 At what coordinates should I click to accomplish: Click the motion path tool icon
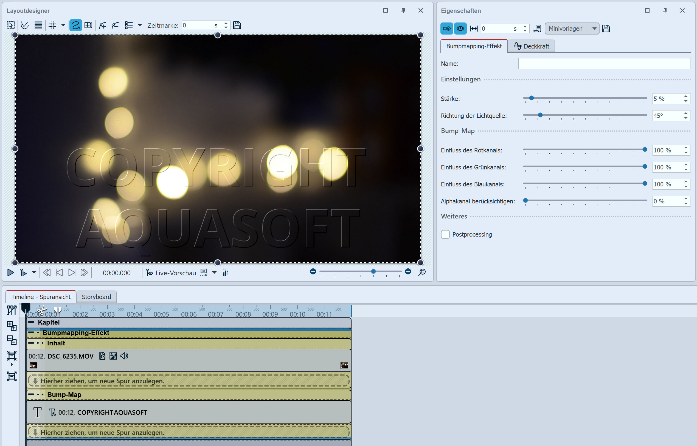(x=75, y=25)
